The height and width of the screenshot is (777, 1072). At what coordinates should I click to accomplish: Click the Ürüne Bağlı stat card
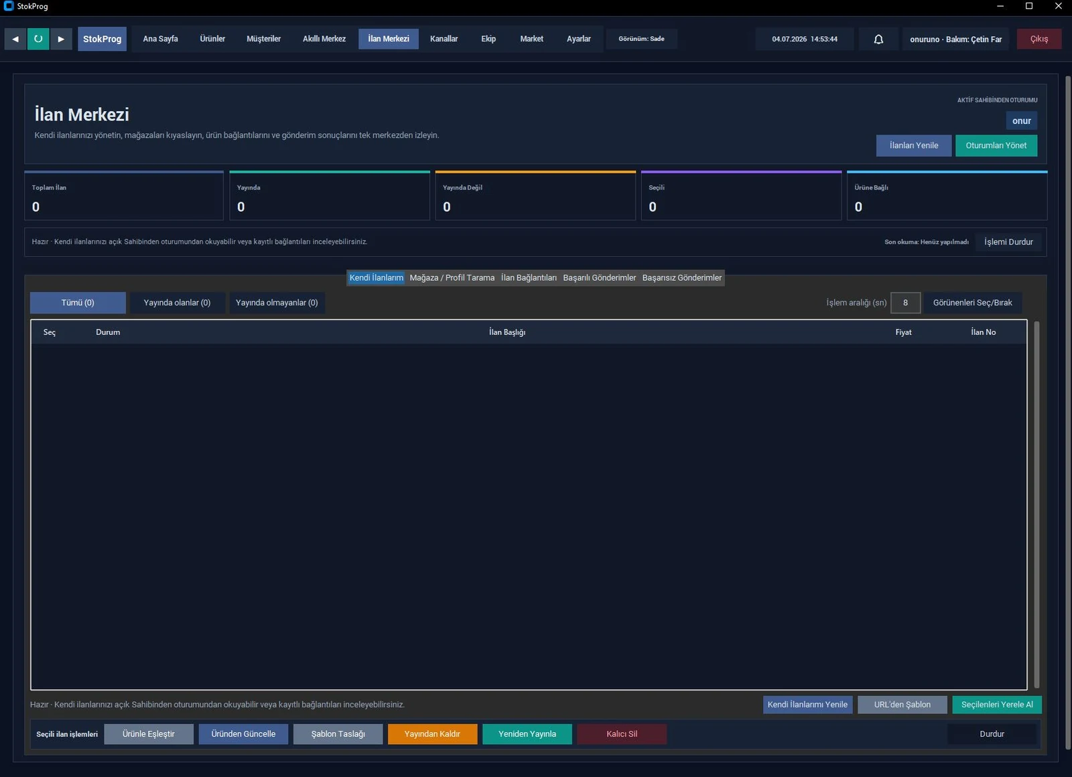coord(947,196)
